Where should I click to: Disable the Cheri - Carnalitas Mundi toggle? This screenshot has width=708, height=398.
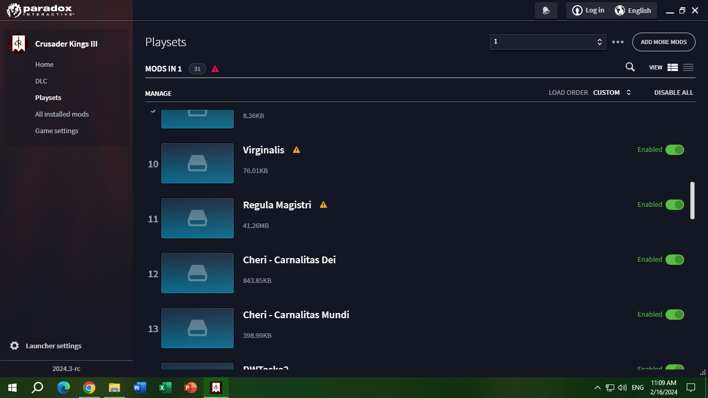tap(675, 315)
